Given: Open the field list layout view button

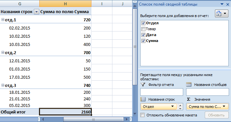Looking at the screenshot, I should point(221,13).
